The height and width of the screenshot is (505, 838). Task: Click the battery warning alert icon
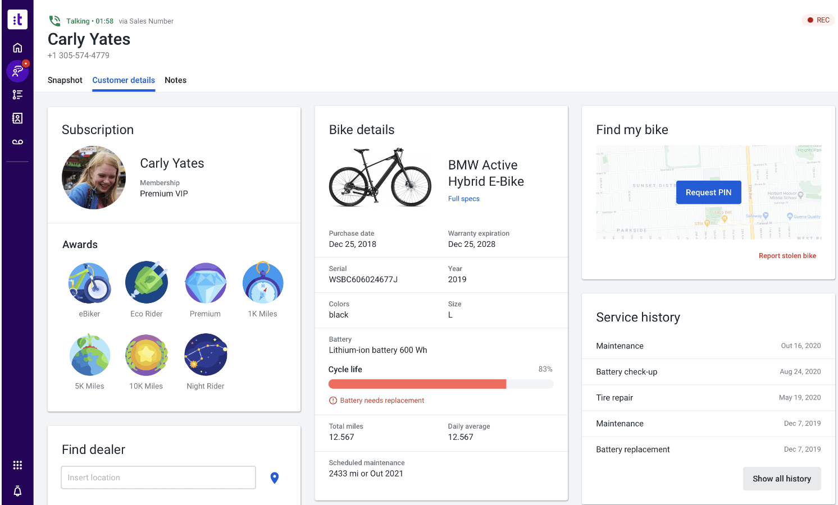pyautogui.click(x=333, y=401)
